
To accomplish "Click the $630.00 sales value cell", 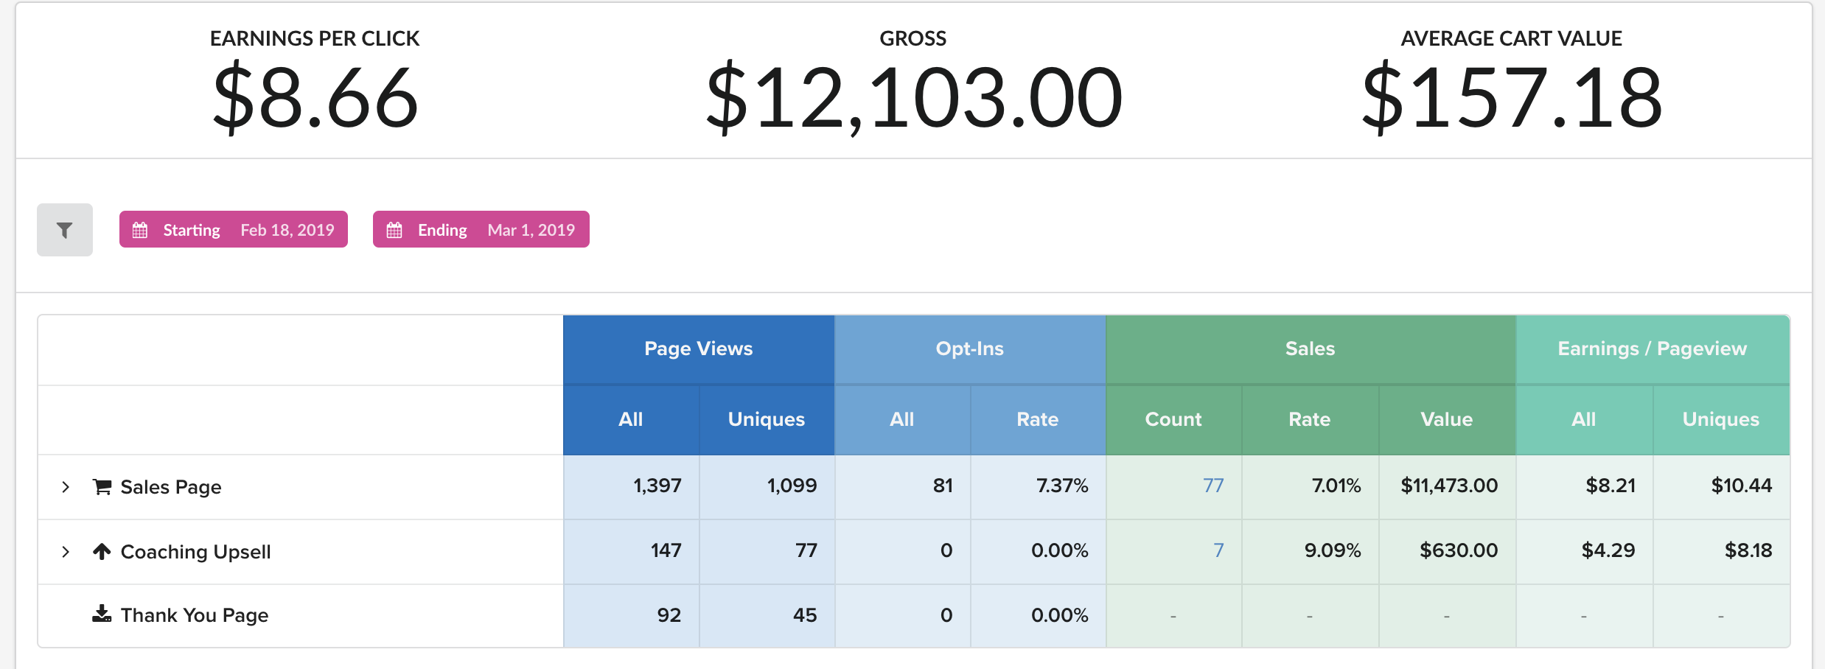I will (1447, 551).
